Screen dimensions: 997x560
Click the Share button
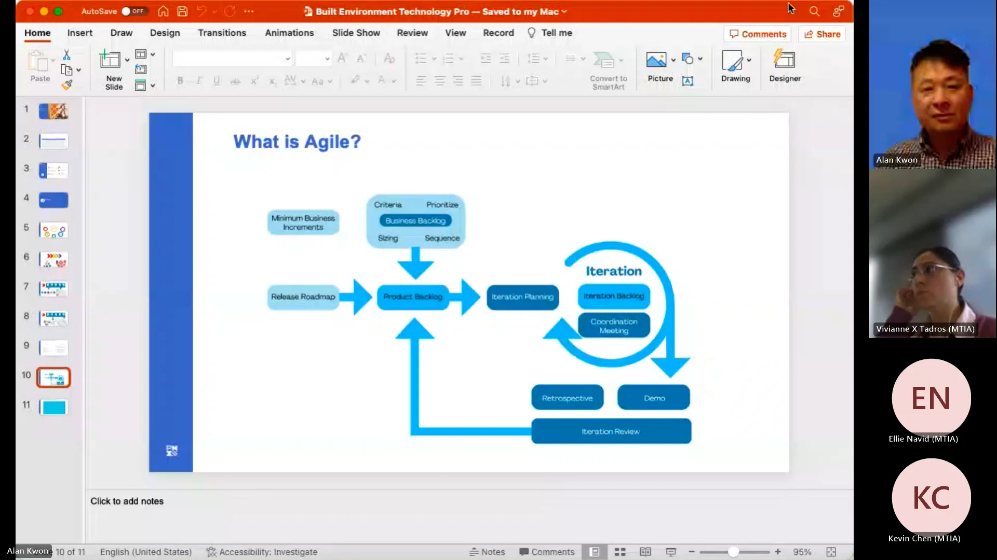point(822,34)
